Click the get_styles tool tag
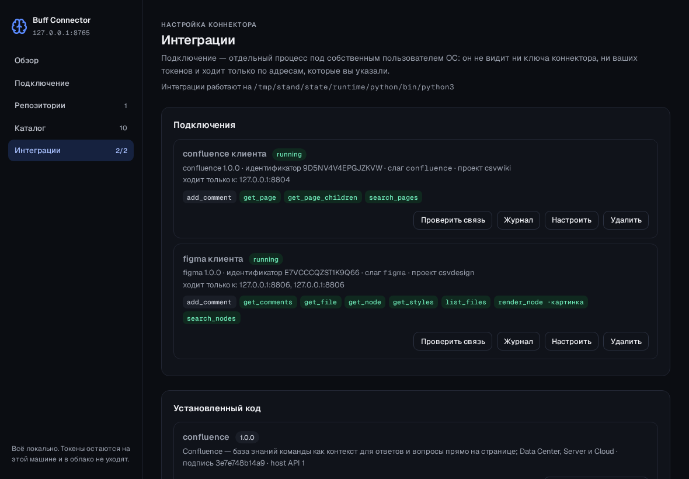Image resolution: width=689 pixels, height=479 pixels. click(x=413, y=302)
